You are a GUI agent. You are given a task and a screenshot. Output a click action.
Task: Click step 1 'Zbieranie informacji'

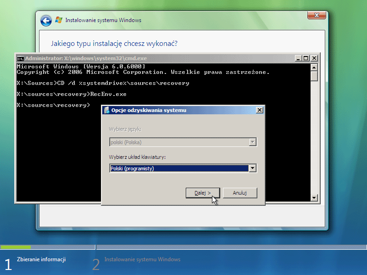[x=41, y=259]
